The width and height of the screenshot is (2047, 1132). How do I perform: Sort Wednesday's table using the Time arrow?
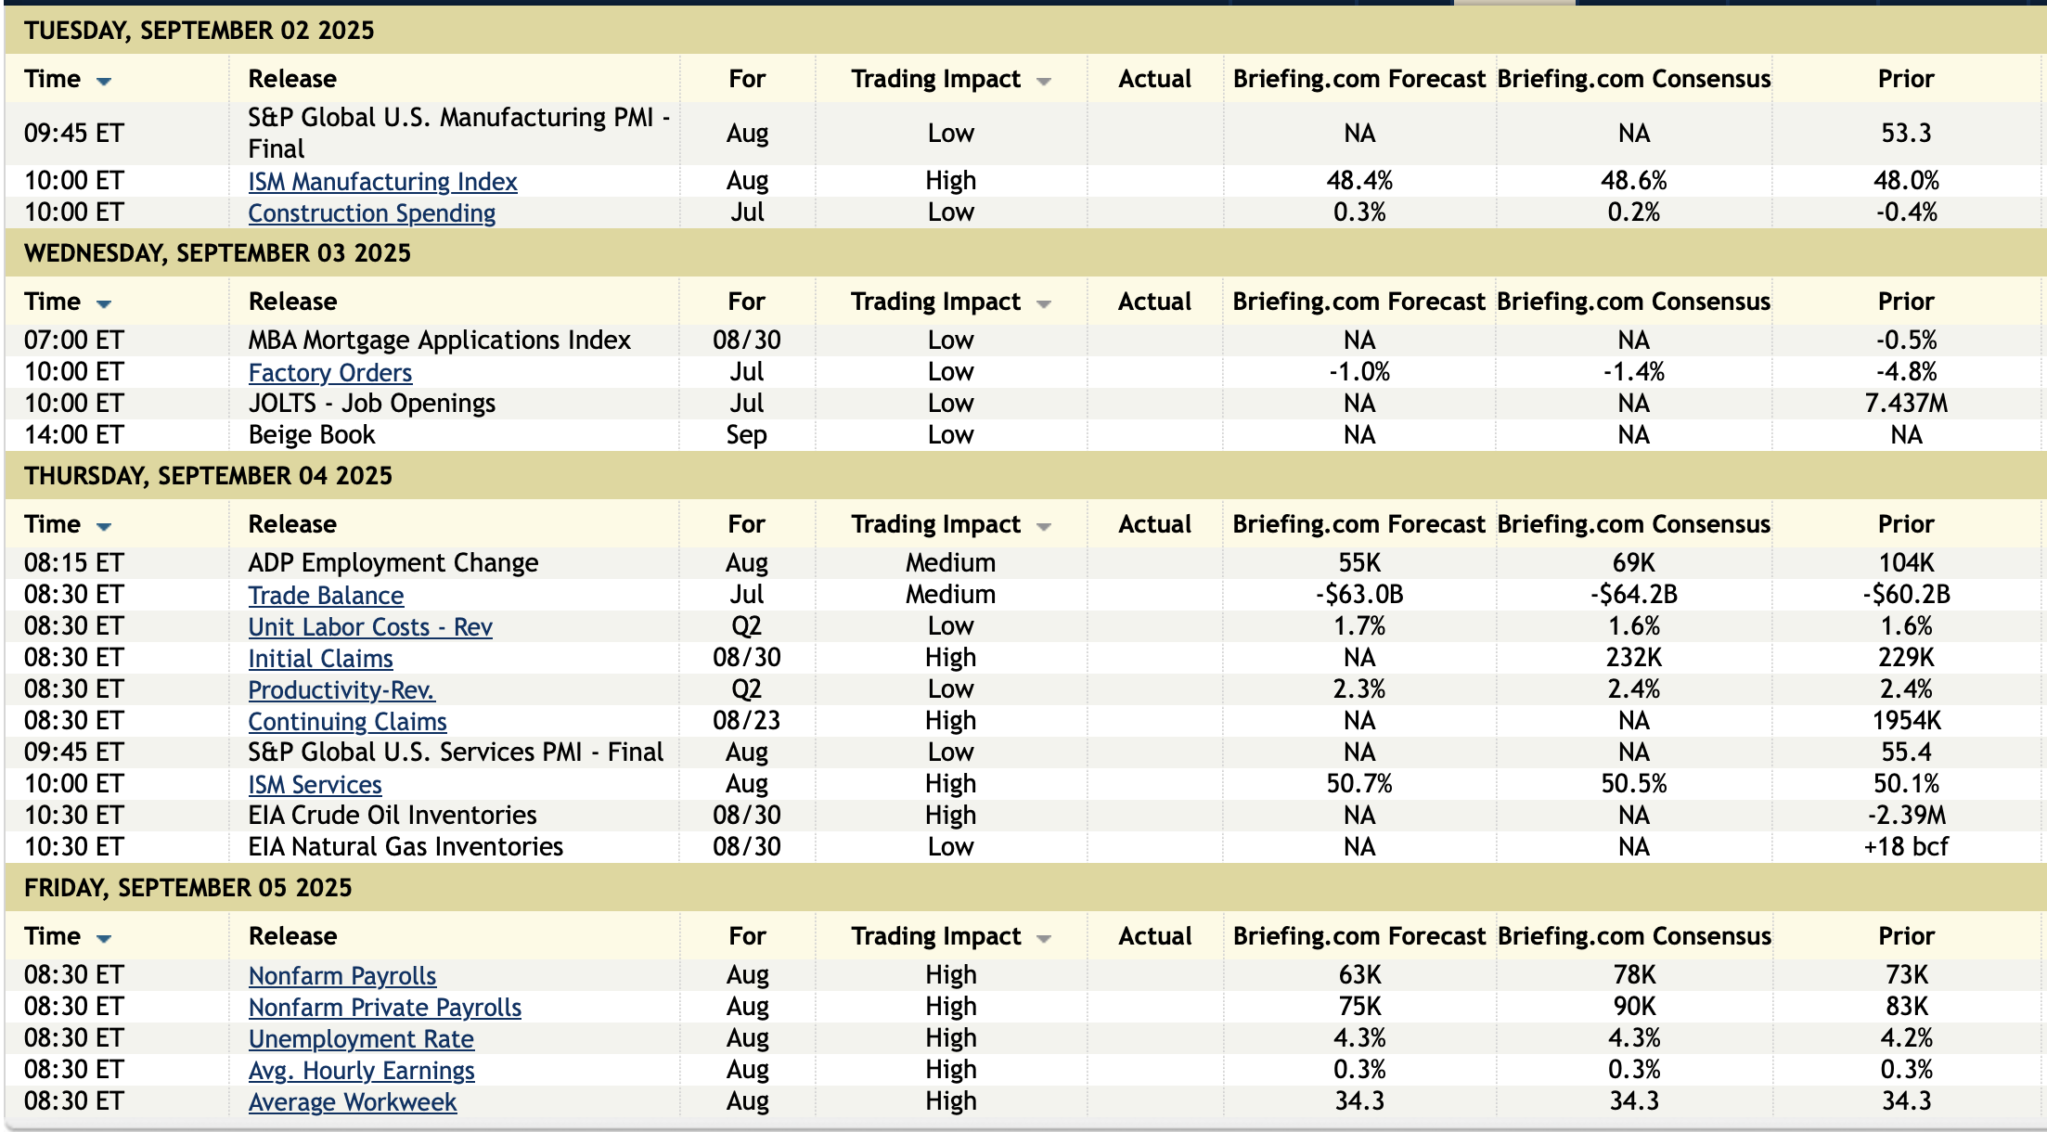tap(104, 304)
